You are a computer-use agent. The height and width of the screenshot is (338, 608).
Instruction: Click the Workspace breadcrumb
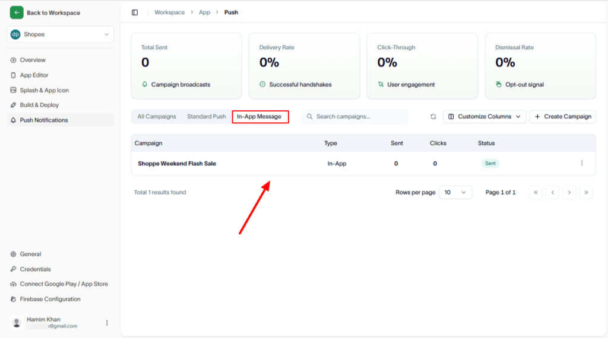(x=169, y=12)
